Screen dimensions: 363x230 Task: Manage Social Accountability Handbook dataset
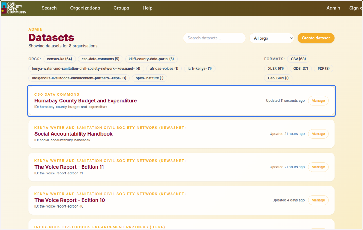click(x=318, y=134)
